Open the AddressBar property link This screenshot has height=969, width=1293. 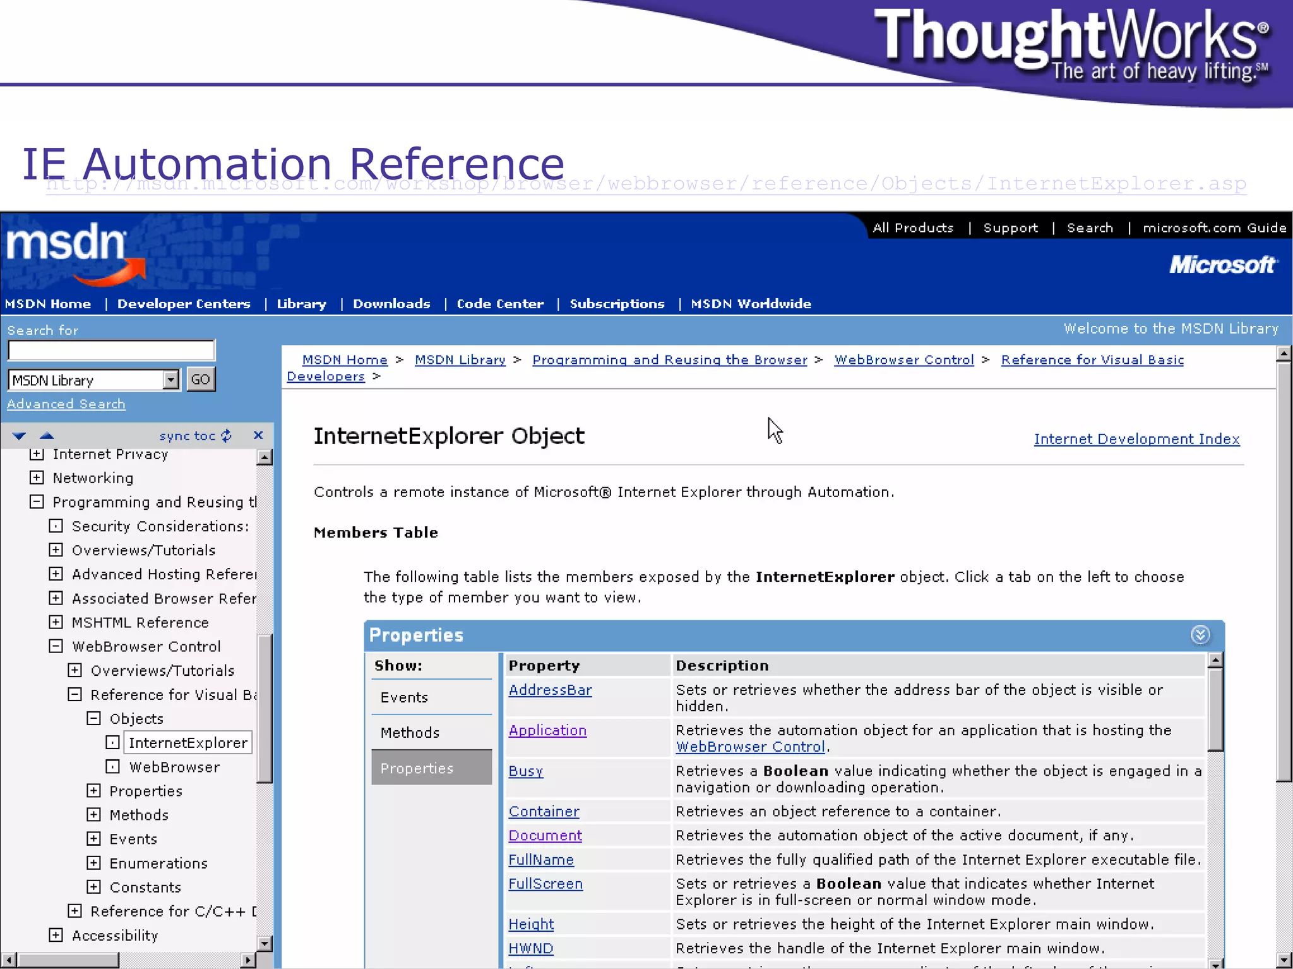(550, 690)
